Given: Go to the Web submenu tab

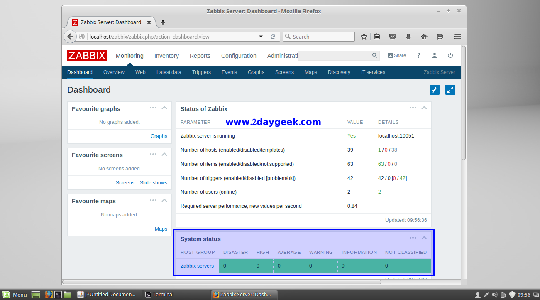Looking at the screenshot, I should [140, 72].
